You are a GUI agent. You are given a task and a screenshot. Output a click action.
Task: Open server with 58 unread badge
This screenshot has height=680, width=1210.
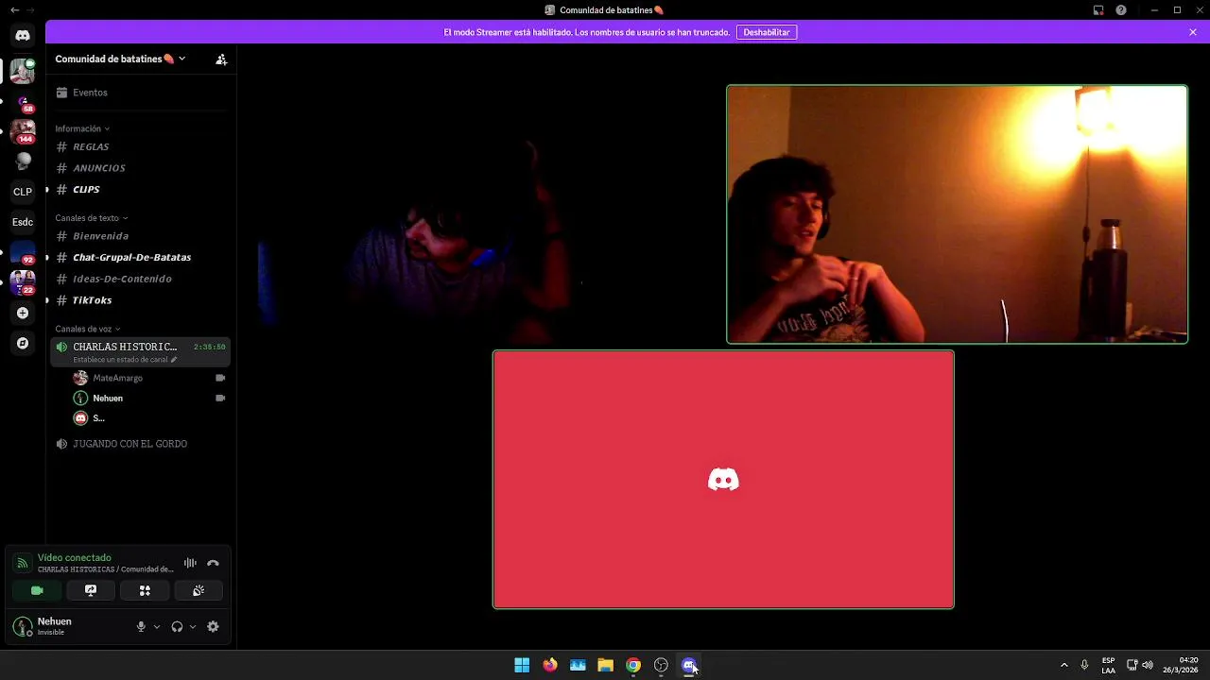click(x=23, y=102)
